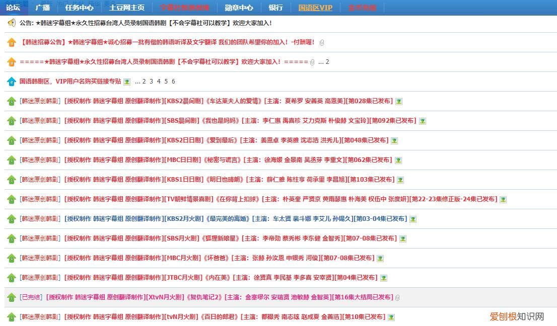
Task: Click the green arrow icon beside 车达莱夫人的爱情 thread
Action: (x=12, y=101)
